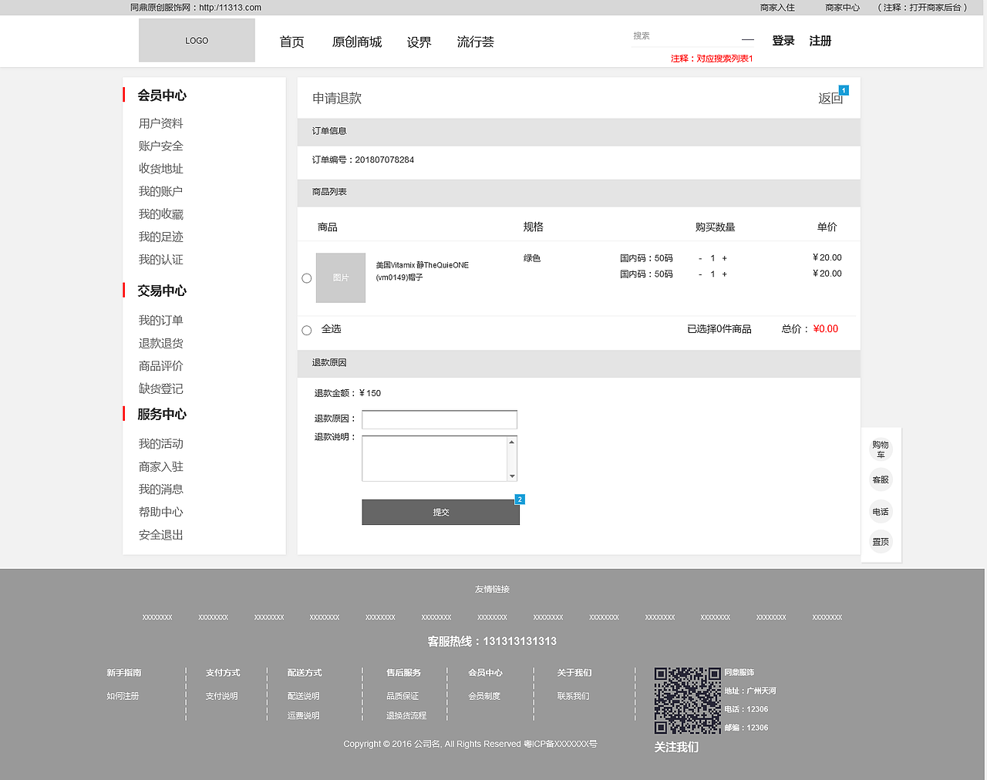Open 缺货登记 in sidebar
The image size is (987, 780).
pyautogui.click(x=161, y=388)
